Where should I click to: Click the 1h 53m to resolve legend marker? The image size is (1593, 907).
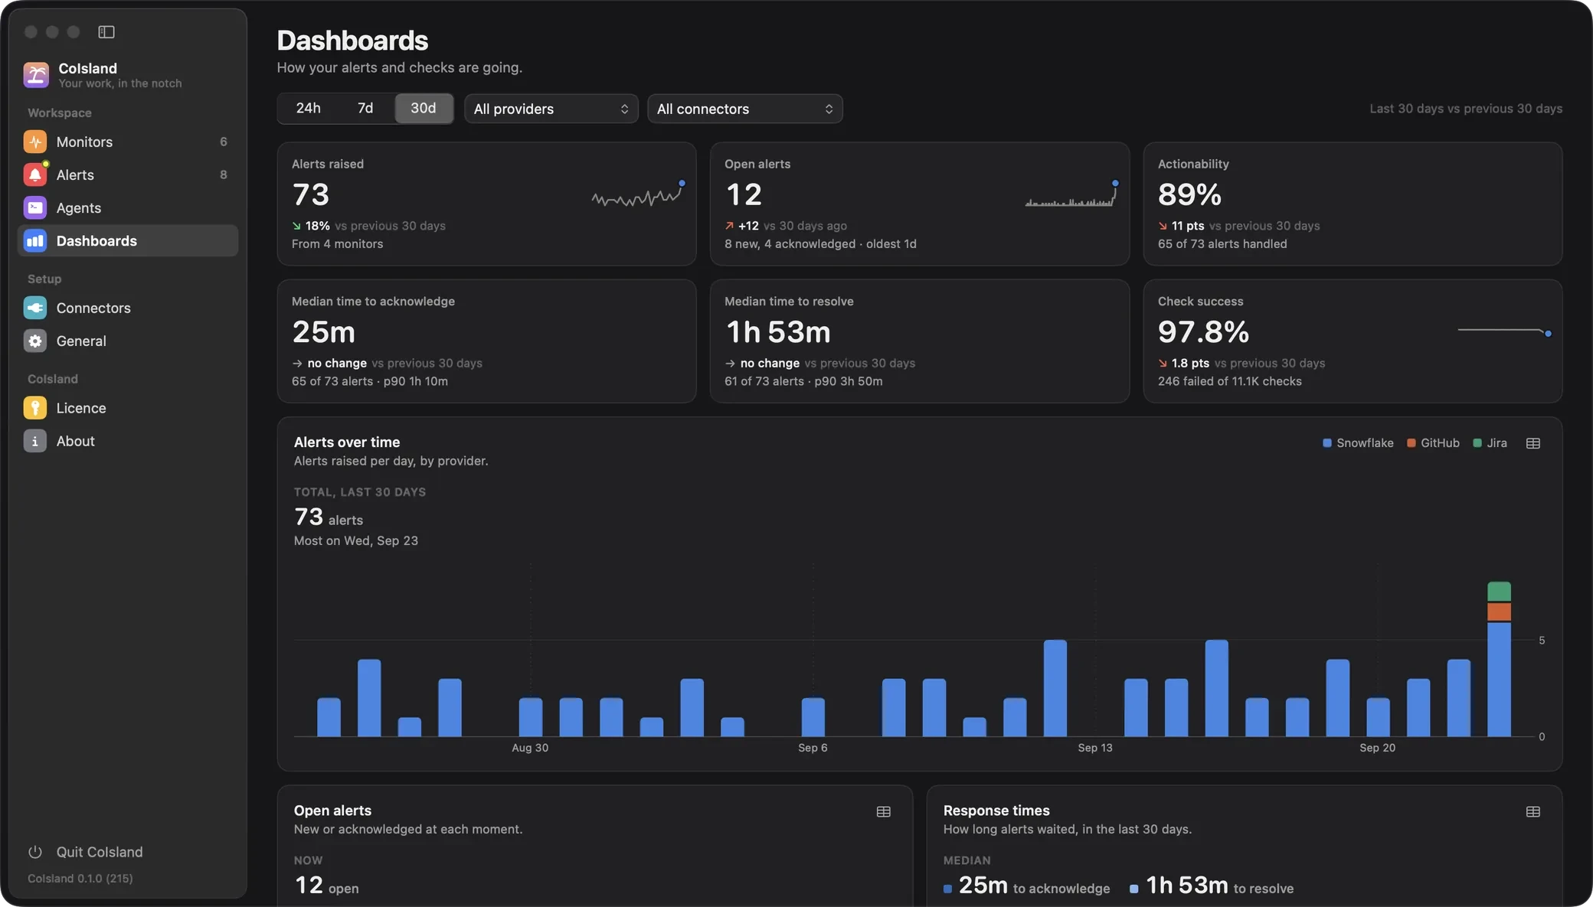(1133, 889)
